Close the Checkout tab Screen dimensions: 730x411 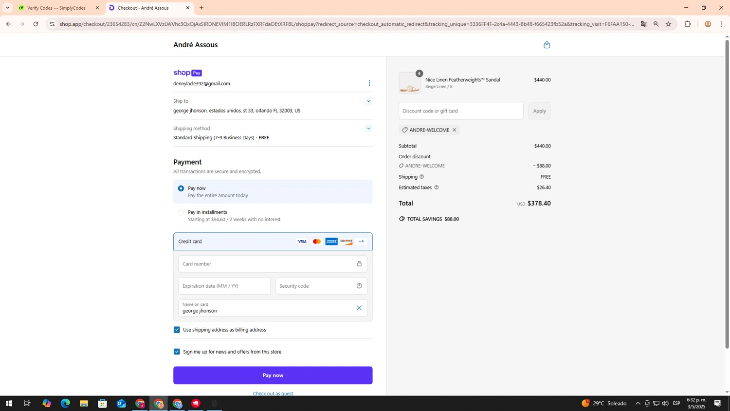[x=188, y=8]
